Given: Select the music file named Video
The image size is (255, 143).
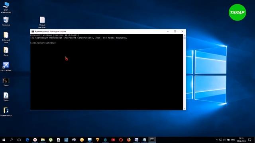Looking at the screenshot, I should pos(6,97).
